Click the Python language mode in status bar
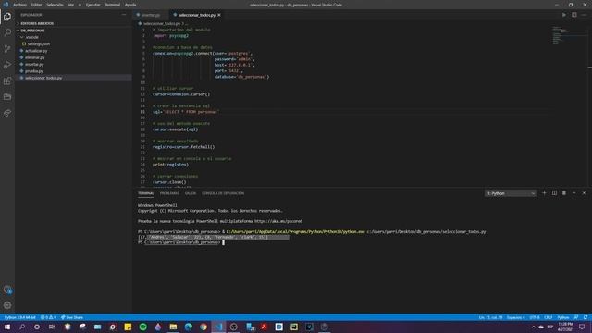592x333 pixels. 563,317
